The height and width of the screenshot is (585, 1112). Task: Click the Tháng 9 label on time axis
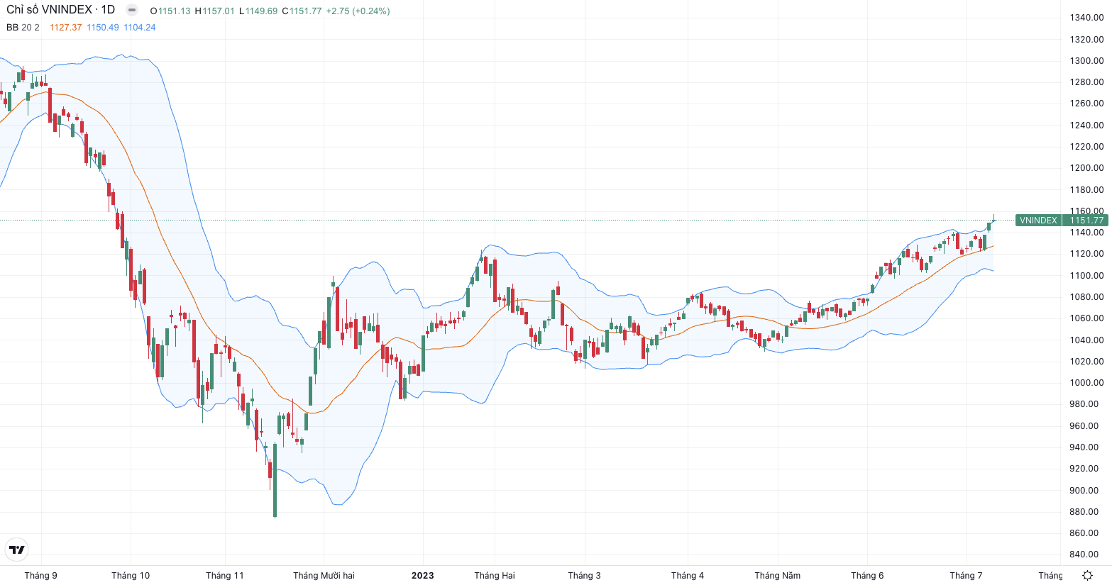point(40,575)
